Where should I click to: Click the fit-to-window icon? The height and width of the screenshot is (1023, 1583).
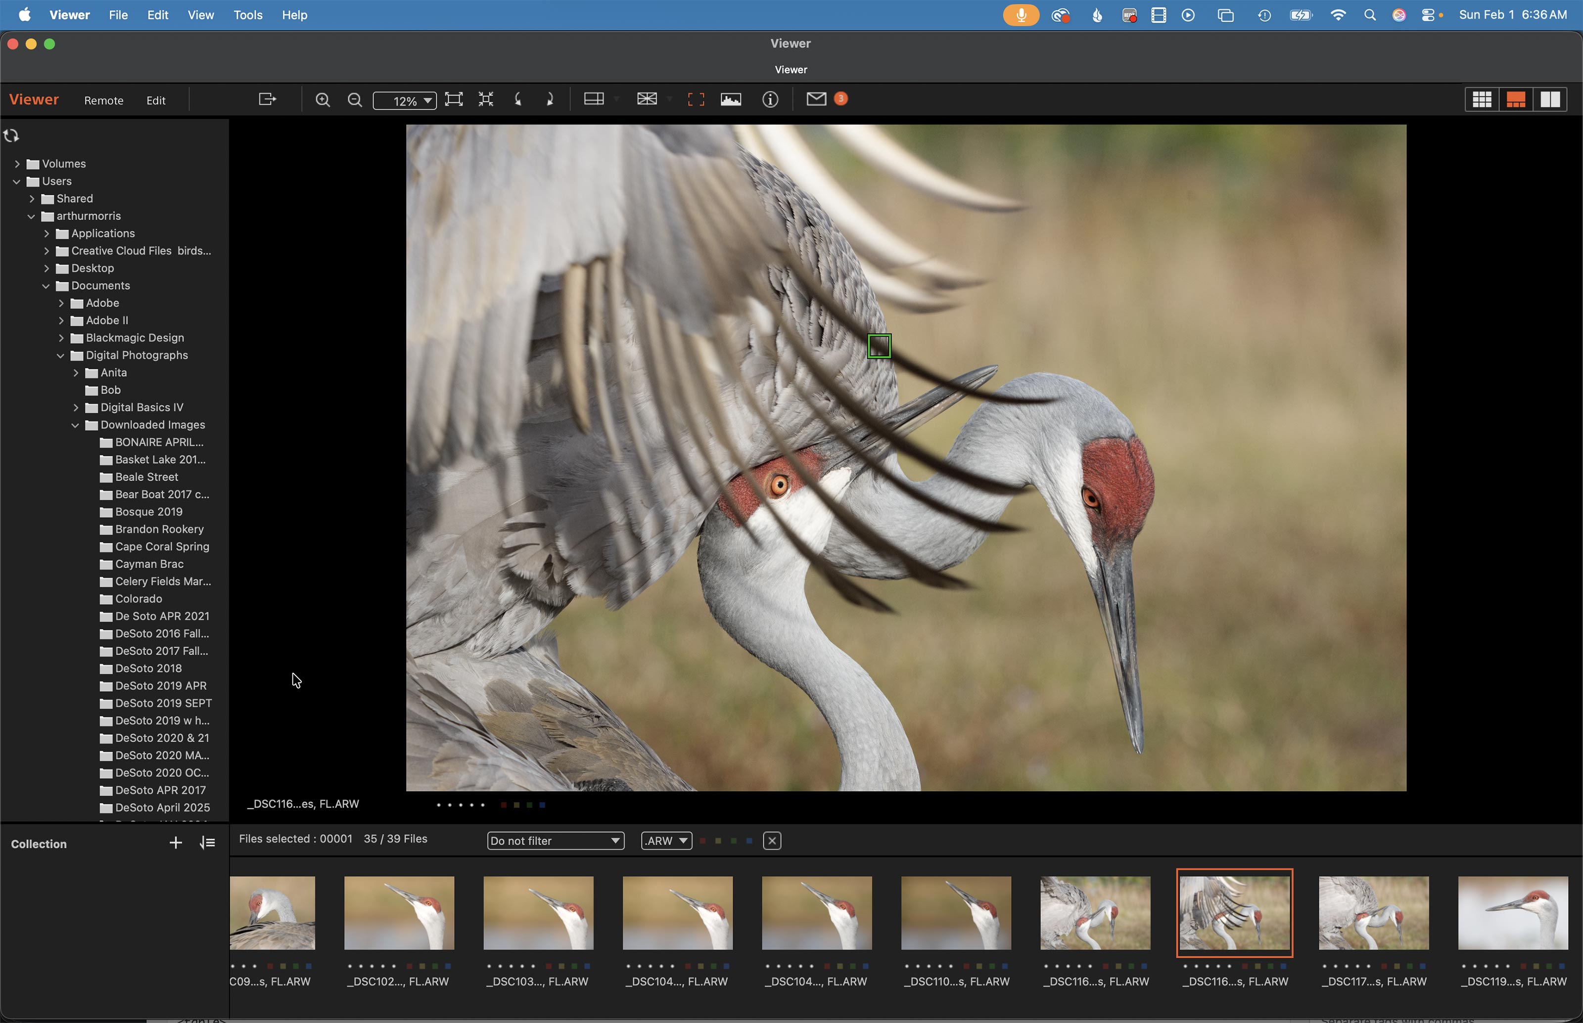(x=454, y=100)
